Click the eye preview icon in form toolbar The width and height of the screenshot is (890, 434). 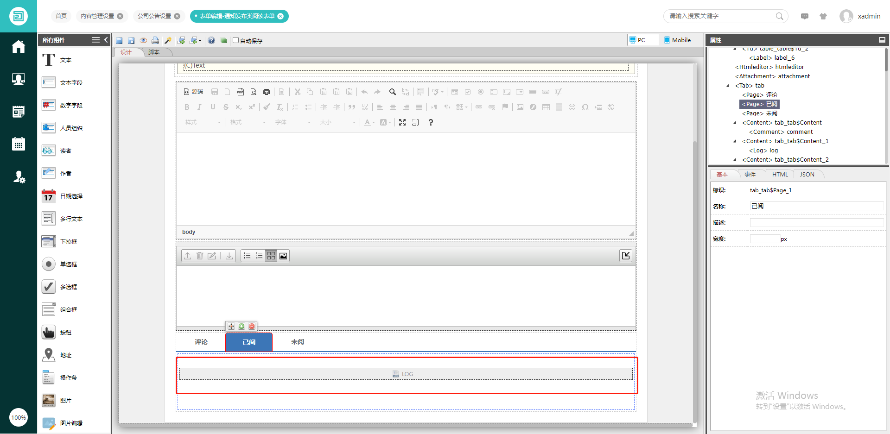pos(144,41)
